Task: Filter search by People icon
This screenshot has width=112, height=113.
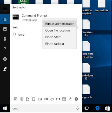Action: [x=70, y=99]
